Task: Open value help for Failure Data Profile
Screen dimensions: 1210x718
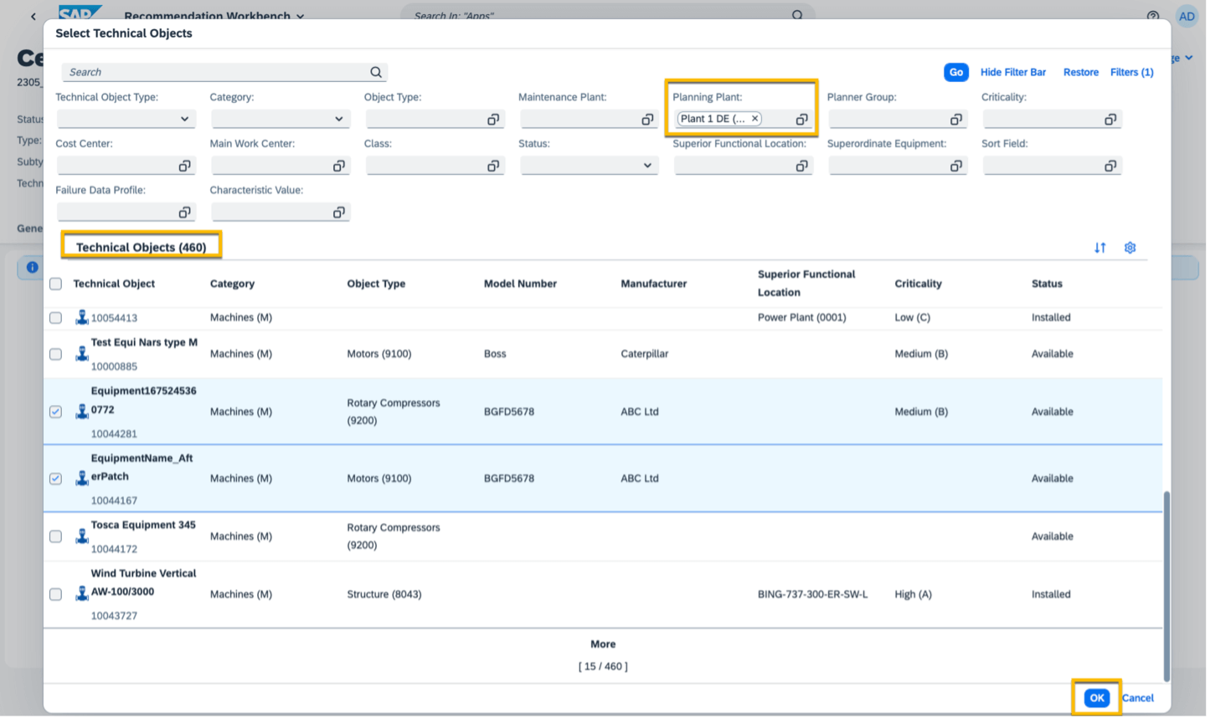Action: click(x=185, y=212)
